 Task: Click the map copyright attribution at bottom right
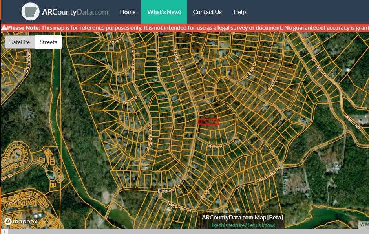[x=364, y=224]
